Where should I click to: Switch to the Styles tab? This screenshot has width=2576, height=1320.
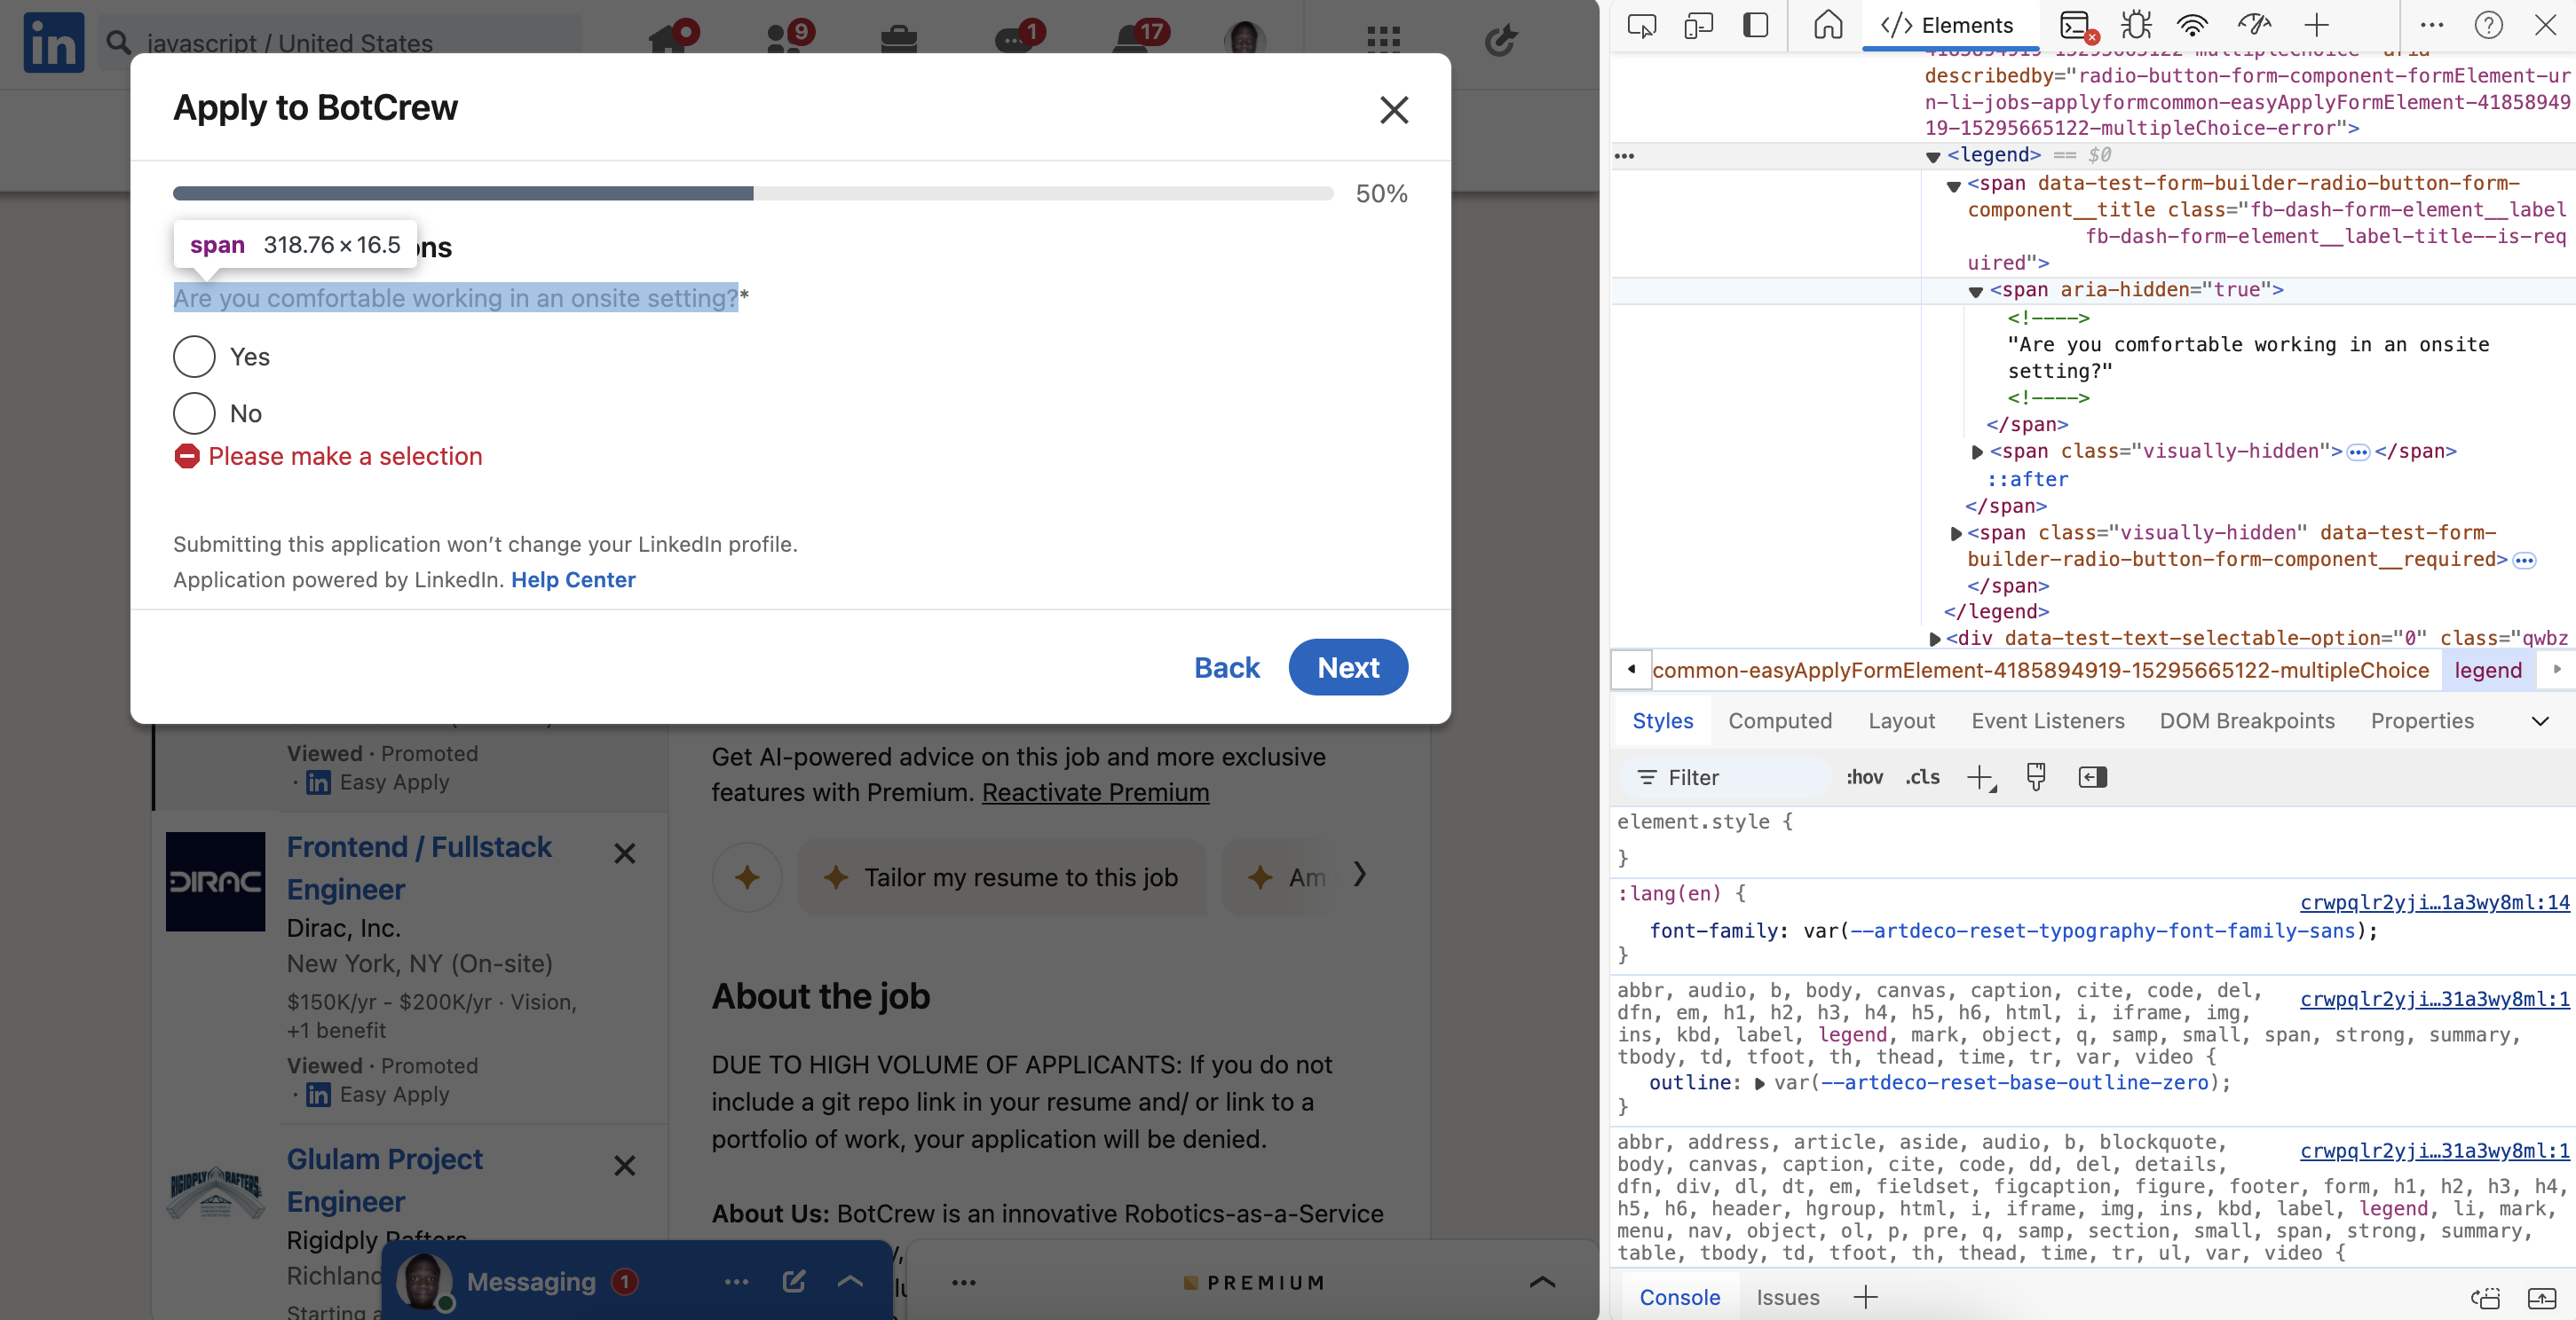pos(1663,721)
